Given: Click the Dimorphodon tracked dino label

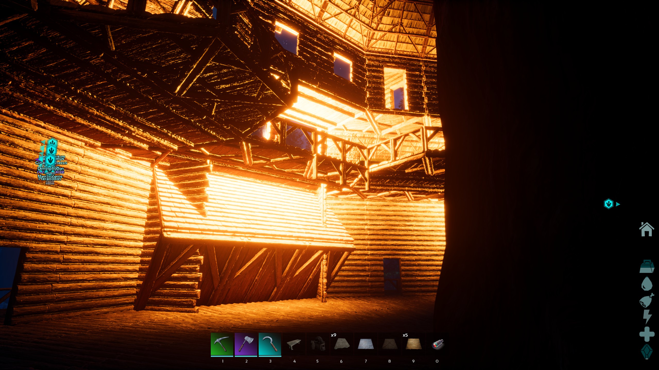Looking at the screenshot, I should [51, 169].
